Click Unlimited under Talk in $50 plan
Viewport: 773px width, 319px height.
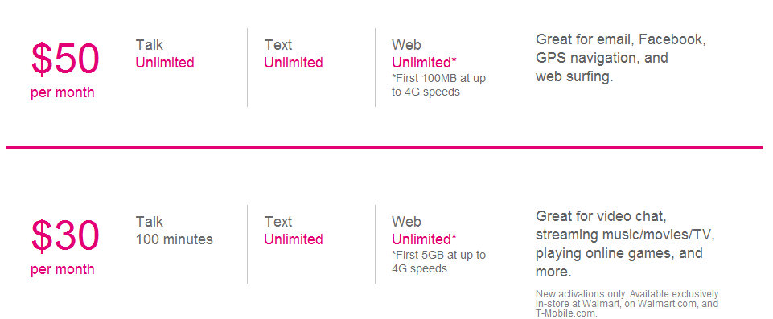point(165,63)
